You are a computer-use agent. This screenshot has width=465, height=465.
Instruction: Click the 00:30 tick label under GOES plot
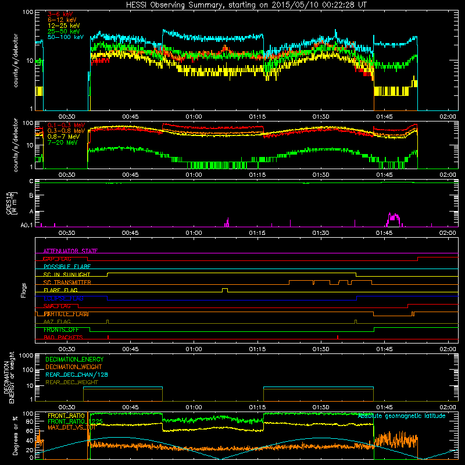[x=66, y=233]
